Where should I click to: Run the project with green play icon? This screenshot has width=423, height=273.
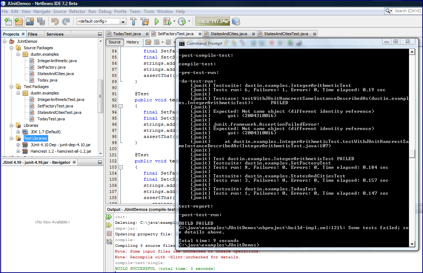click(x=157, y=21)
